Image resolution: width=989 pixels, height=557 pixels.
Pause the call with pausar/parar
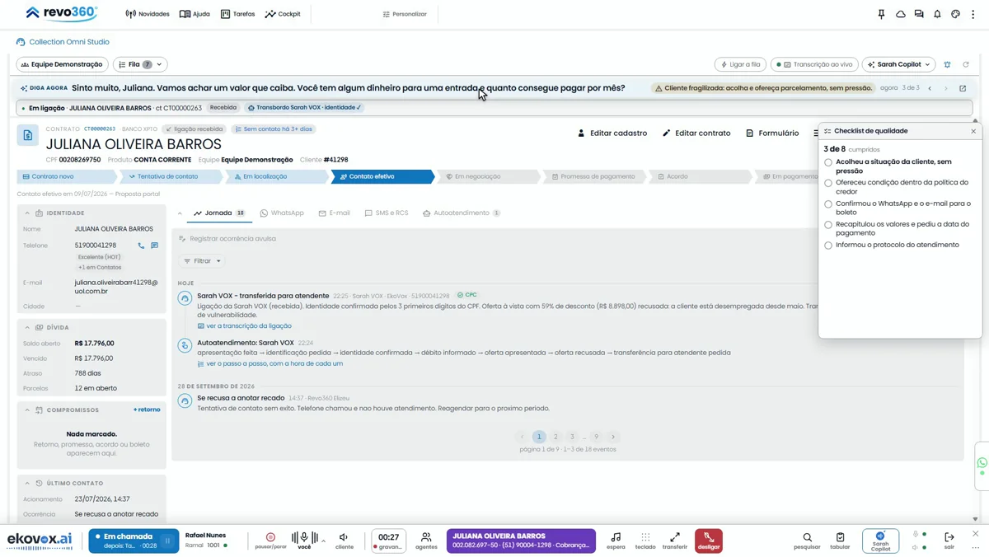pos(270,541)
